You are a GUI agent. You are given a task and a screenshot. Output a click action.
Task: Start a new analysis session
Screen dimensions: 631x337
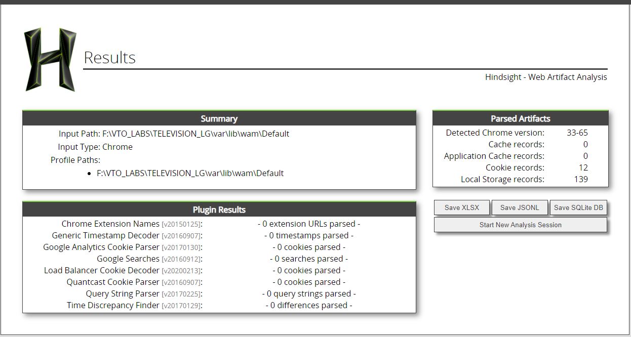[520, 225]
